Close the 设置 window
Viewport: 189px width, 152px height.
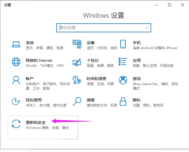point(183,5)
